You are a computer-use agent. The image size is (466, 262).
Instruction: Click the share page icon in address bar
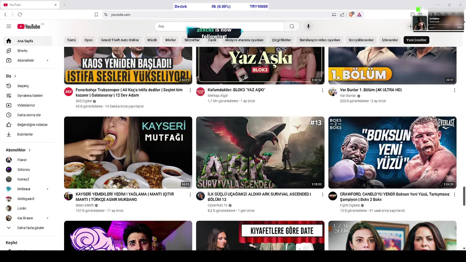tap(342, 15)
